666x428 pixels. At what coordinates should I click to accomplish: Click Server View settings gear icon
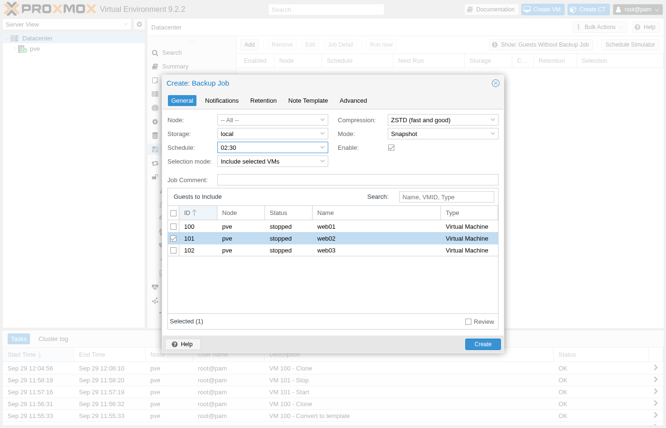tap(139, 24)
